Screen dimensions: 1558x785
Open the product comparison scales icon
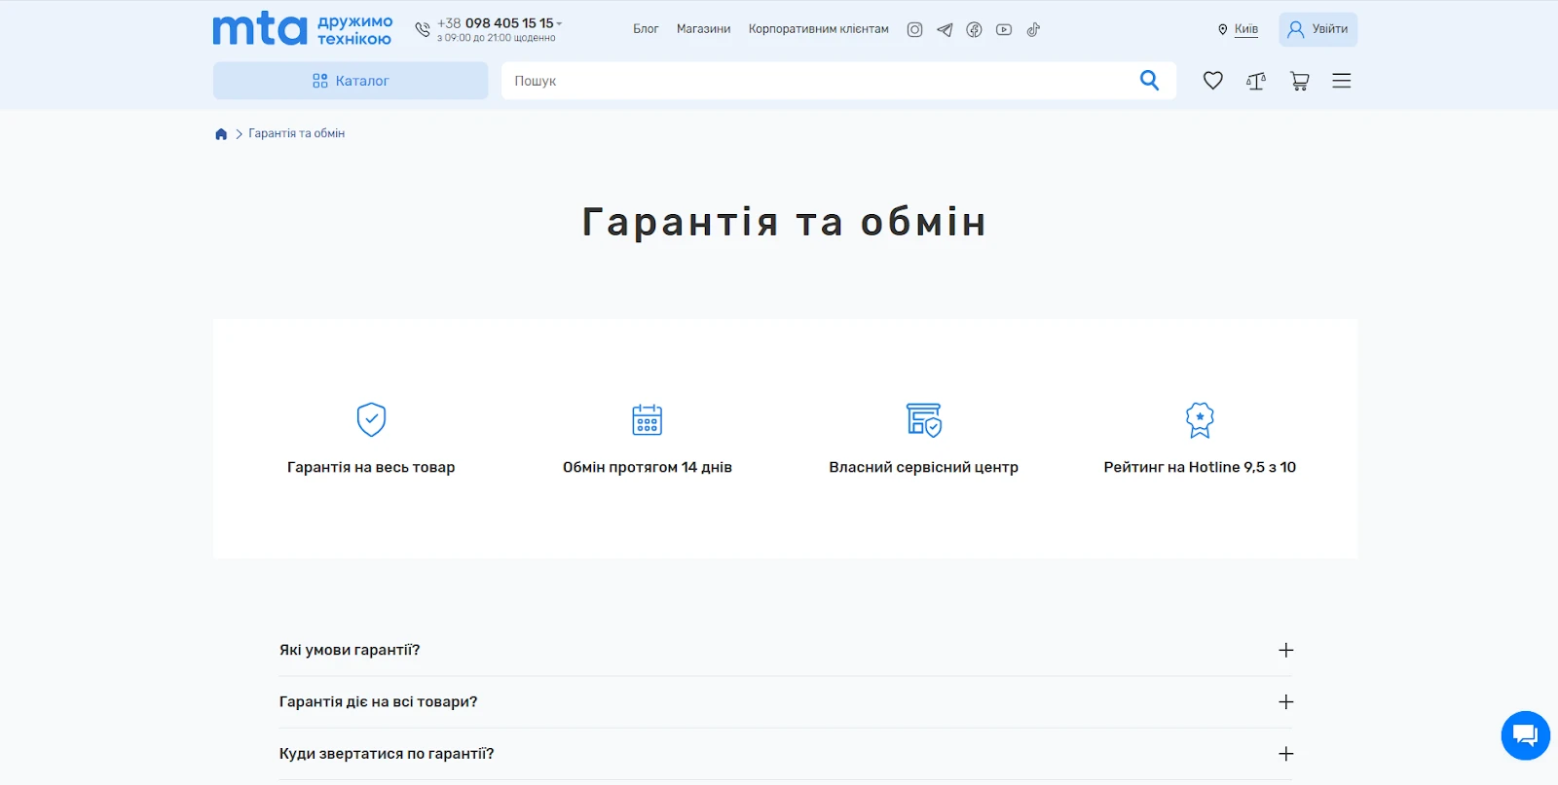(1256, 81)
